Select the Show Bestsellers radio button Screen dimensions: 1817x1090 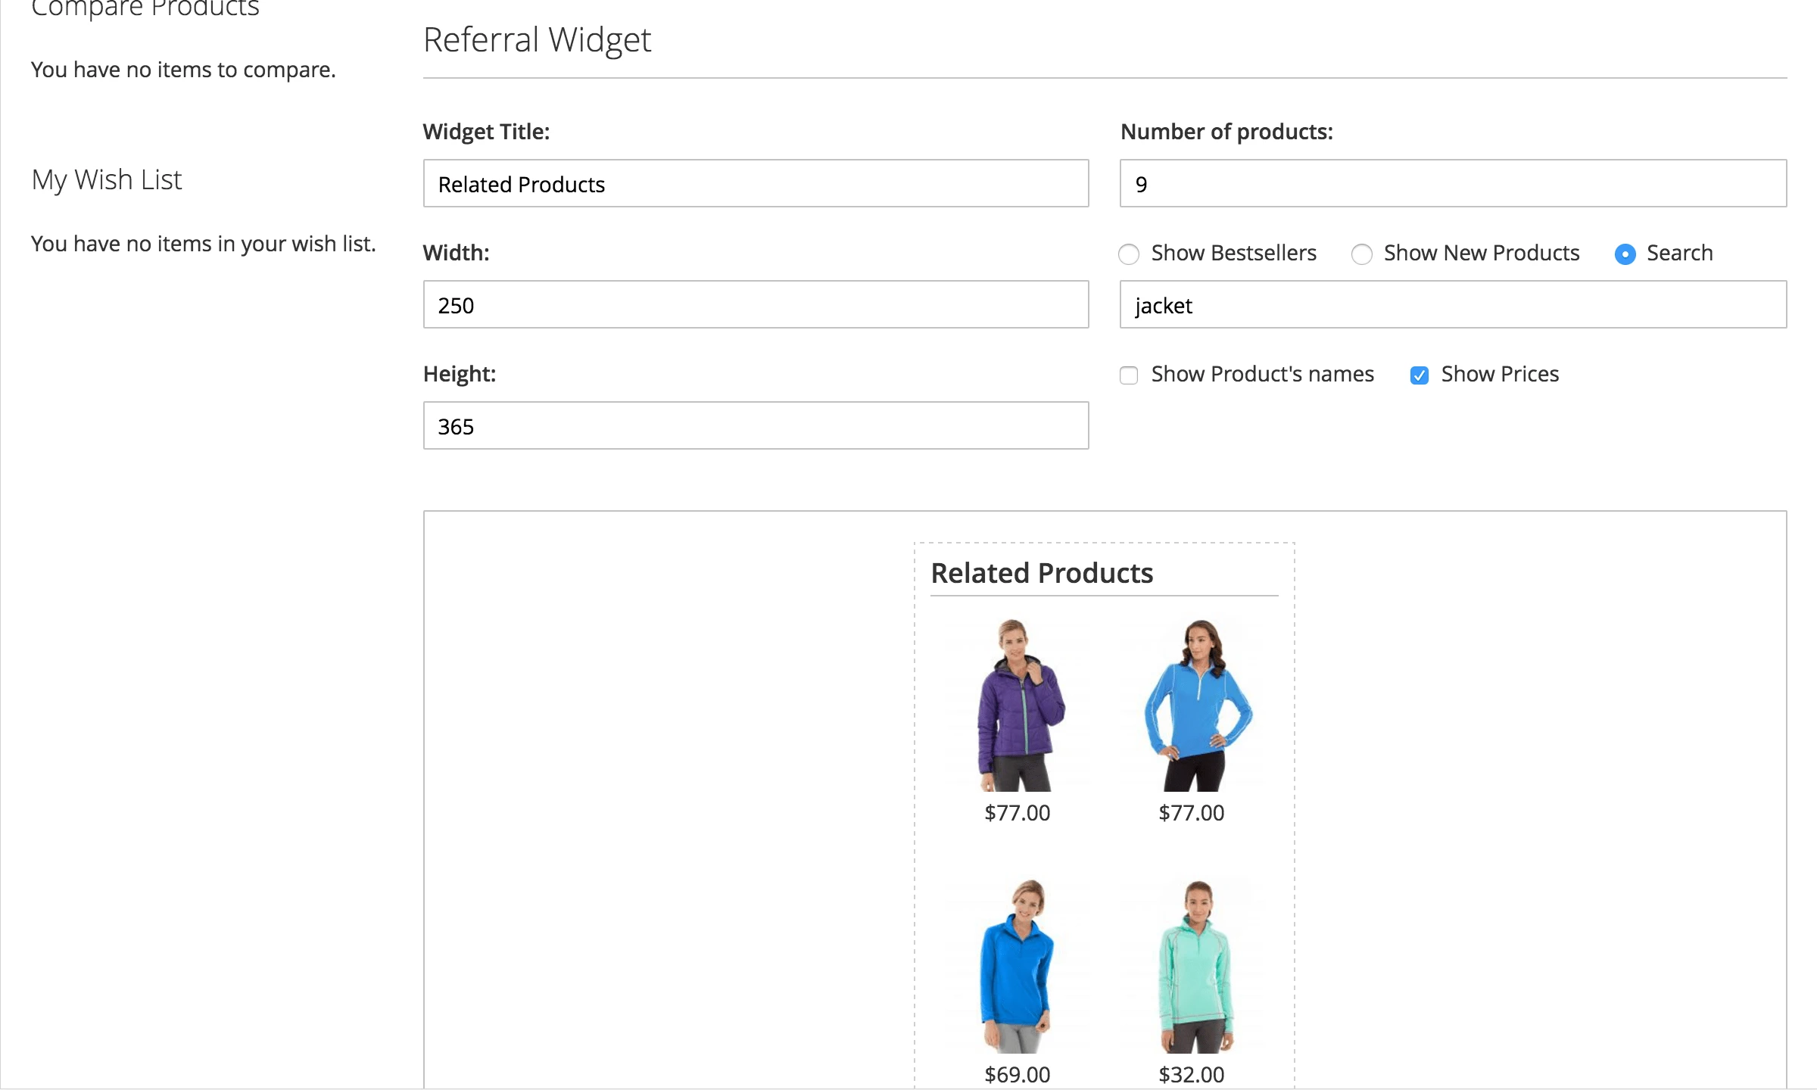1129,254
